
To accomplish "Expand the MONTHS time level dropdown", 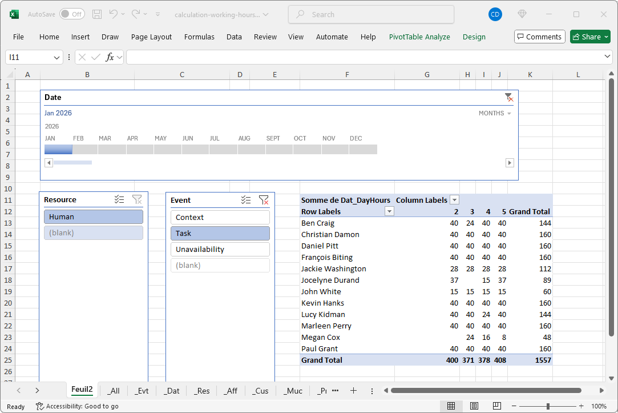I will pos(495,113).
